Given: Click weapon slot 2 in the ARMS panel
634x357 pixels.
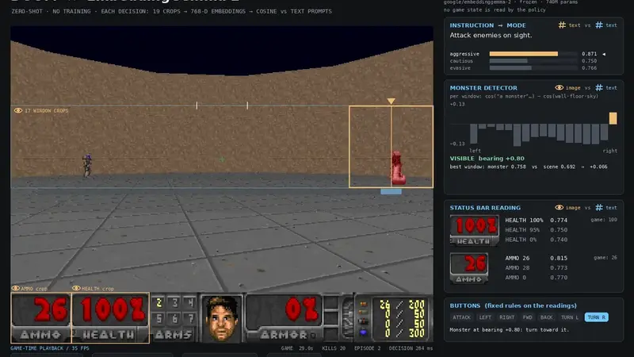Looking at the screenshot, I should 159,302.
